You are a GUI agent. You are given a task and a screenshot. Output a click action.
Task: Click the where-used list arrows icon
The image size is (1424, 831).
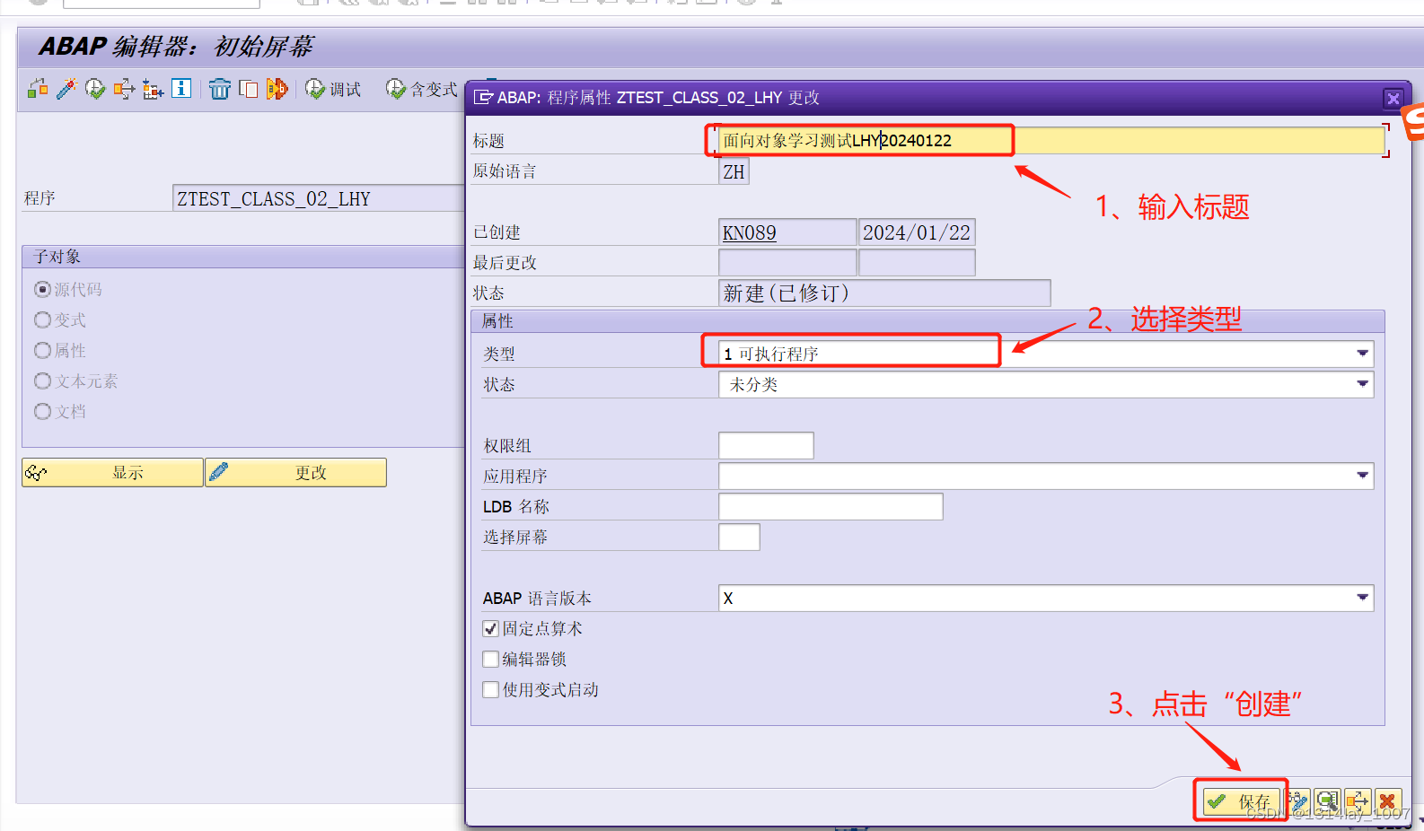124,88
